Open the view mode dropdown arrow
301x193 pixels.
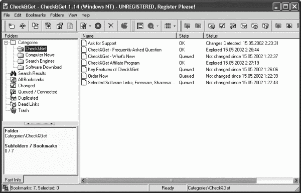tap(175, 26)
